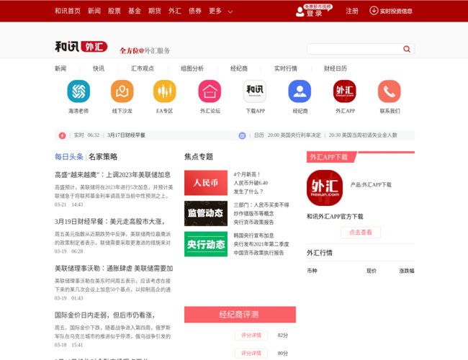Screen dimensions: 468x360
Task: Open the 3月19日财经早餐 headline
Action: [109, 222]
